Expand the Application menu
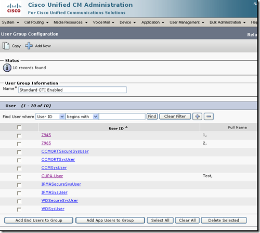This screenshot has width=260, height=233. coord(153,22)
